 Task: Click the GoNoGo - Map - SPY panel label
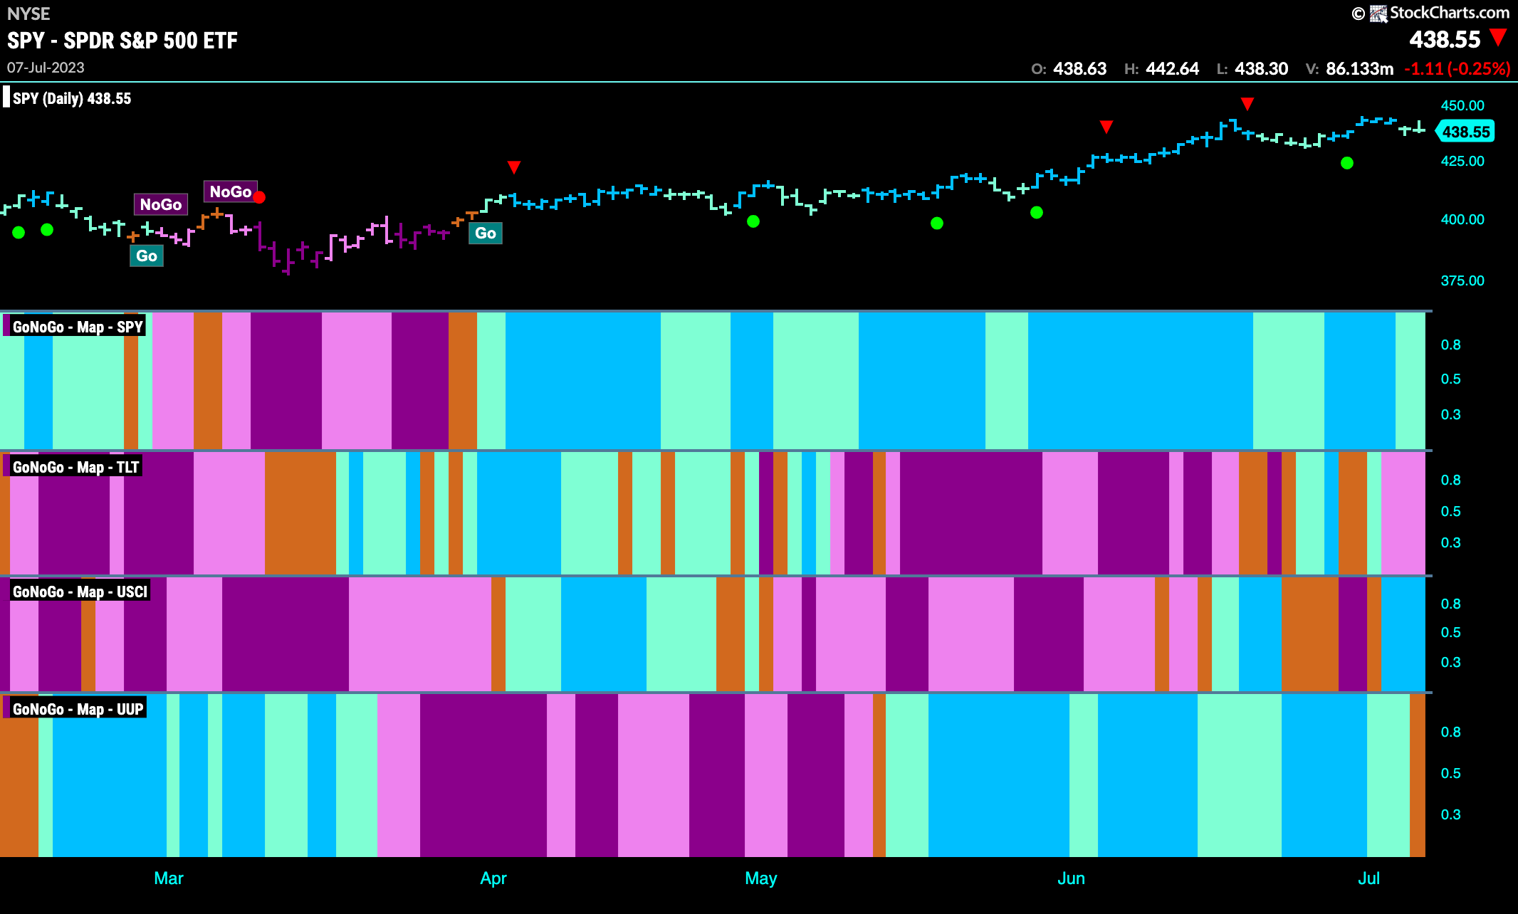(78, 327)
